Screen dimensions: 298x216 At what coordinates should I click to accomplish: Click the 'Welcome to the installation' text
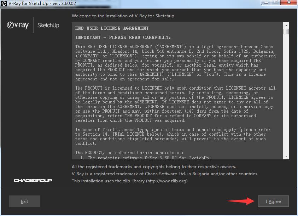pos(123,16)
